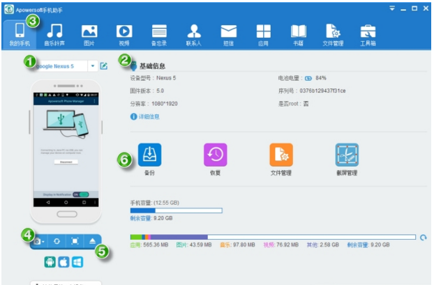The height and width of the screenshot is (285, 434).
Task: Click the 音乐: 97.80 MB storage label
Action: click(x=237, y=245)
